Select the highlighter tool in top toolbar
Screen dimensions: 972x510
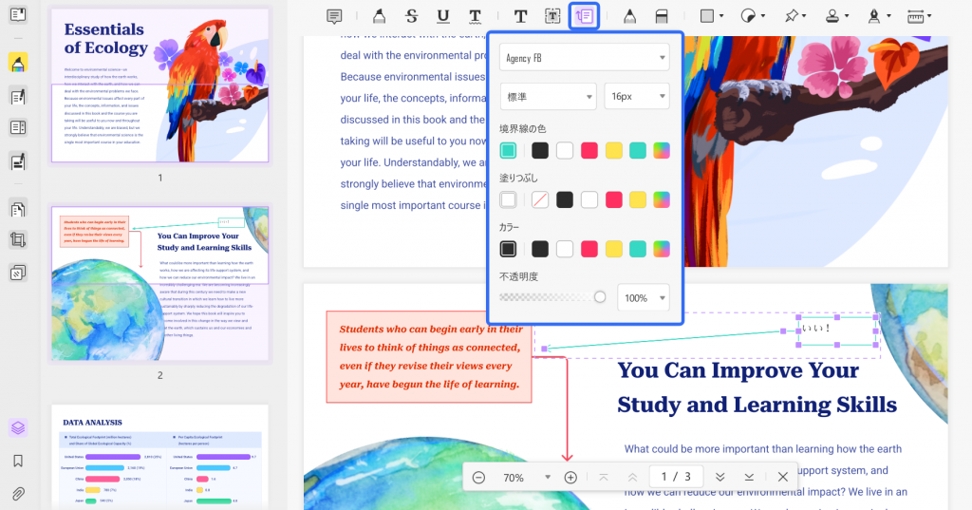[x=379, y=16]
